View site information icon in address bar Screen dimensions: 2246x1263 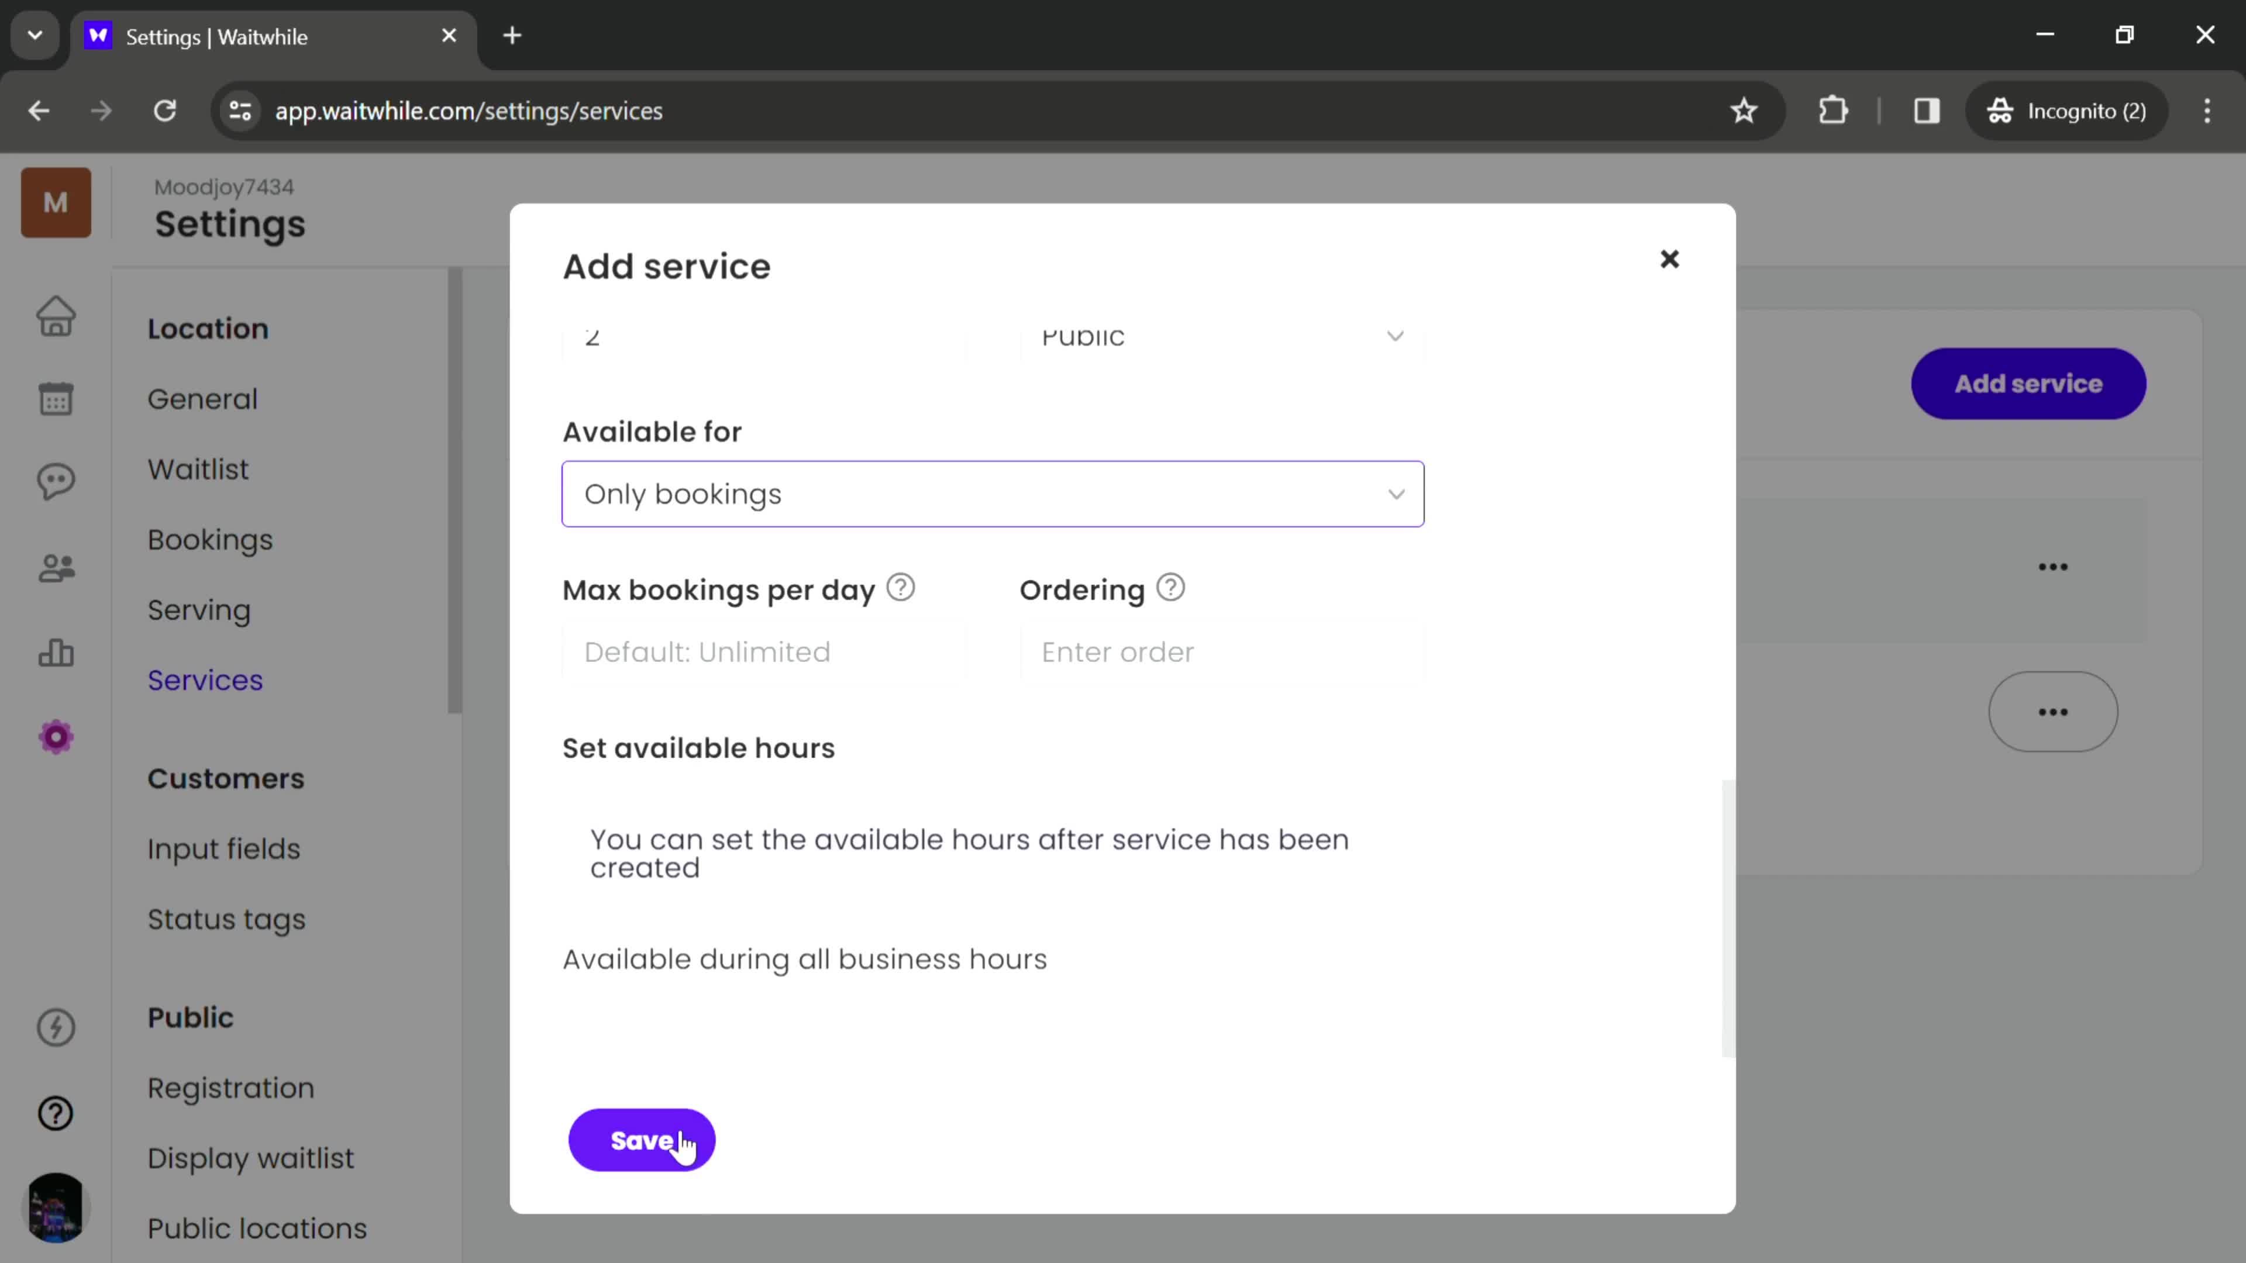pos(240,111)
